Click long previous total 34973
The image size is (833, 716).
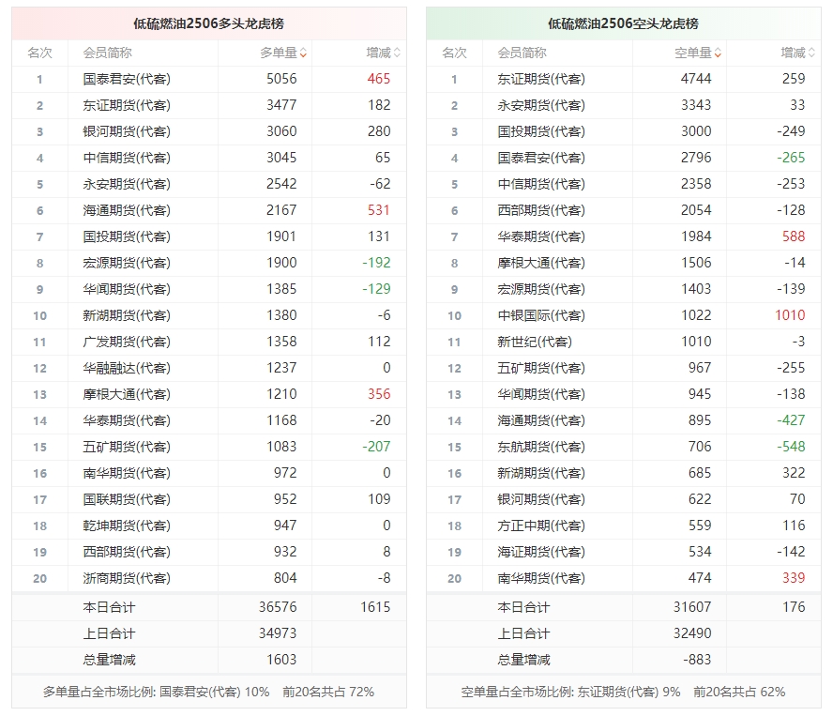point(278,633)
